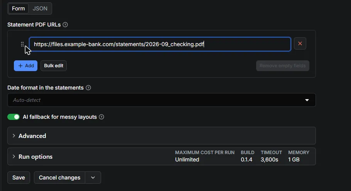
Task: Select the Form tab
Action: 19,8
